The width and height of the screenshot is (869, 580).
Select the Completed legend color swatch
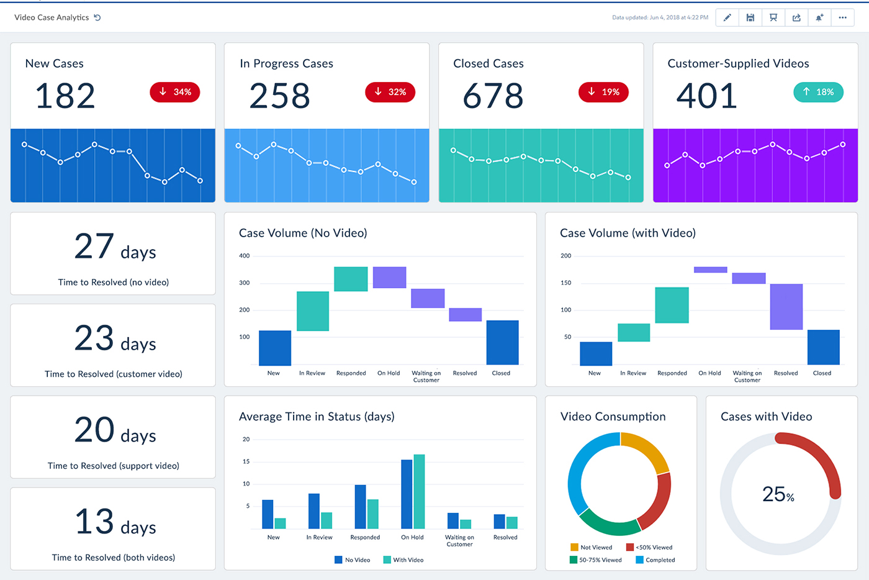pyautogui.click(x=639, y=560)
